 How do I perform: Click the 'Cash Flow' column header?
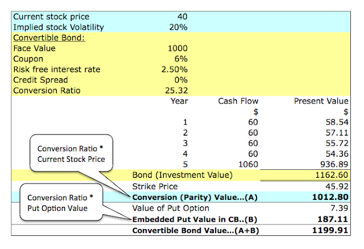(x=238, y=101)
